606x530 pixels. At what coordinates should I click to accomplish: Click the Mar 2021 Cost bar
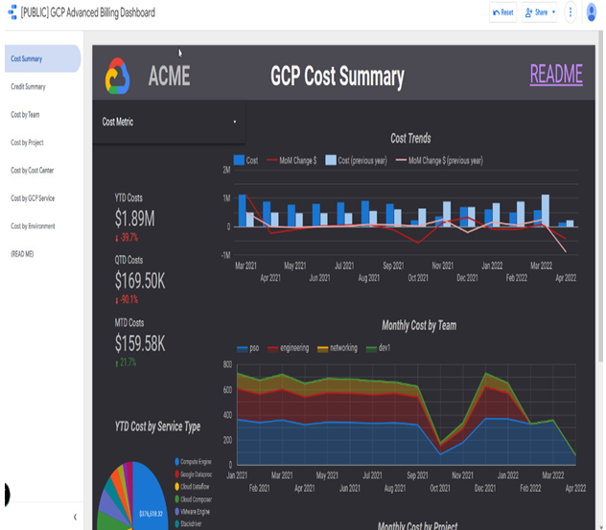tap(243, 211)
